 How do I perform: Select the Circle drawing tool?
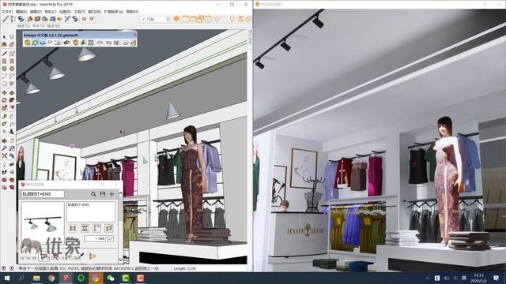point(4,69)
